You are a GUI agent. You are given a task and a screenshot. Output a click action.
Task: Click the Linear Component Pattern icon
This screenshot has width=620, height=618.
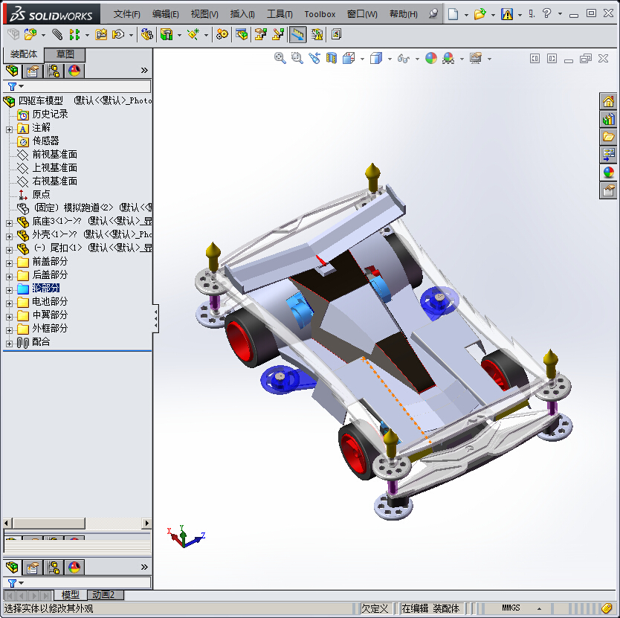tap(75, 34)
